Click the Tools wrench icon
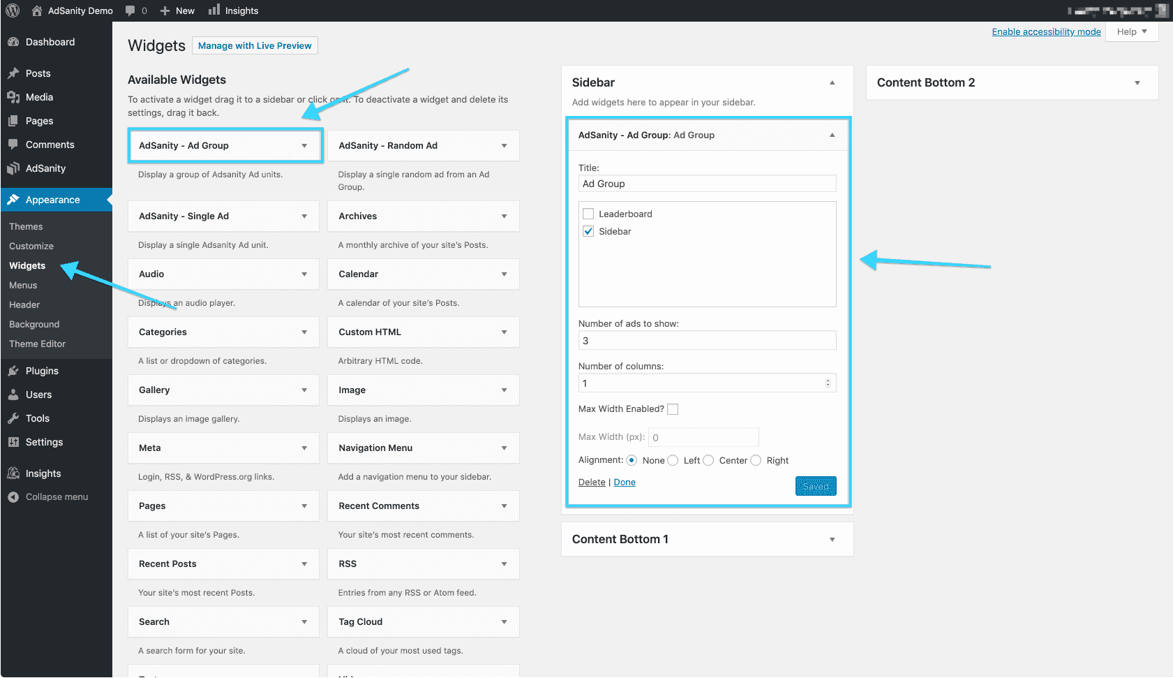Image resolution: width=1173 pixels, height=678 pixels. coord(13,418)
